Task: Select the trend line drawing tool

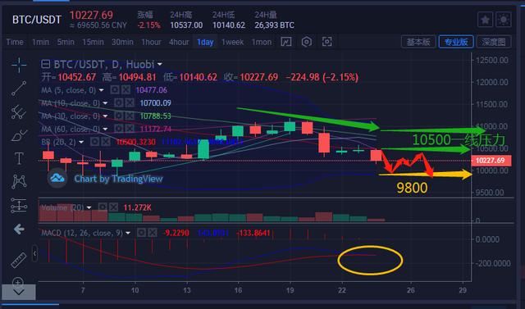Action: [x=19, y=89]
